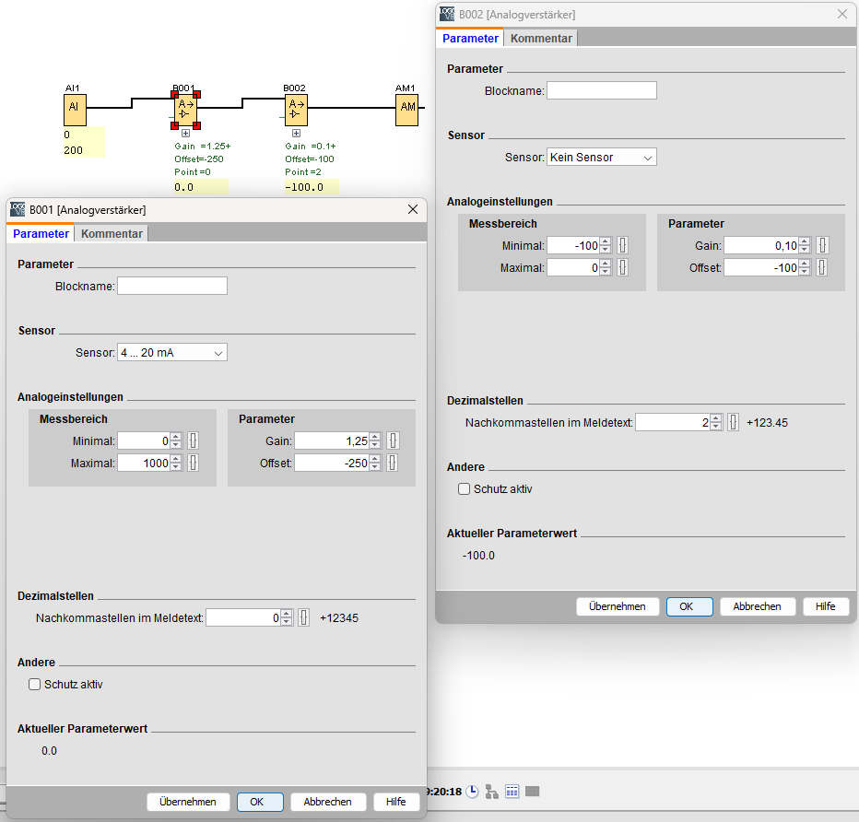Open the 'Kein Sensor' dropdown in B002

coord(601,158)
